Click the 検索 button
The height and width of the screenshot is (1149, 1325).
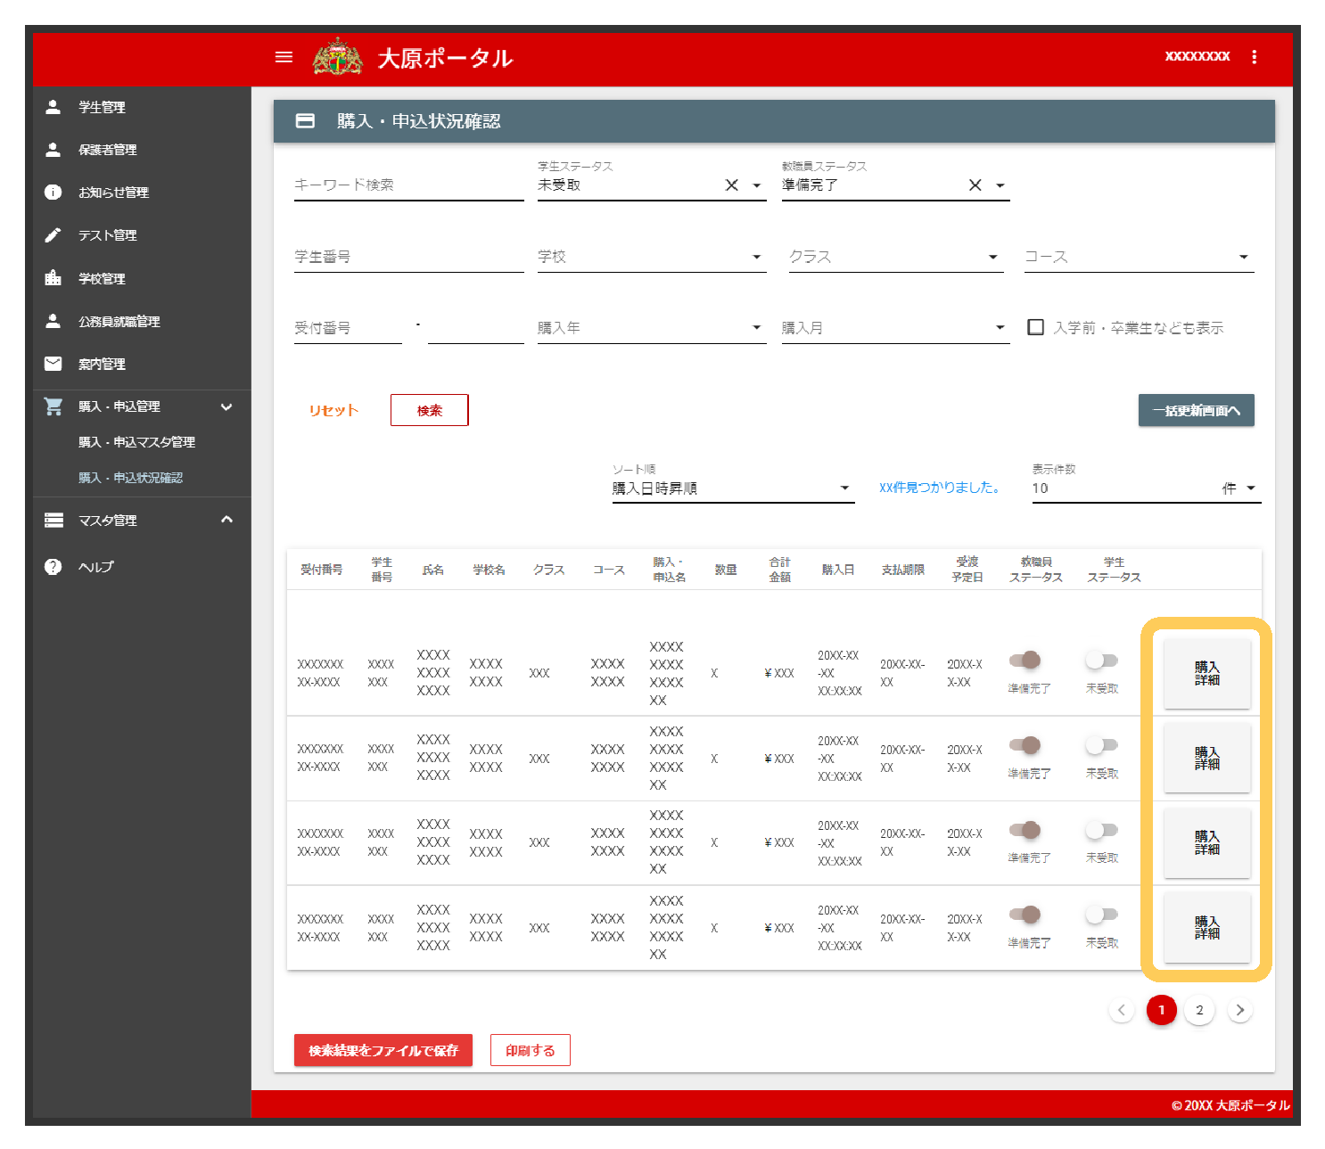coord(430,410)
